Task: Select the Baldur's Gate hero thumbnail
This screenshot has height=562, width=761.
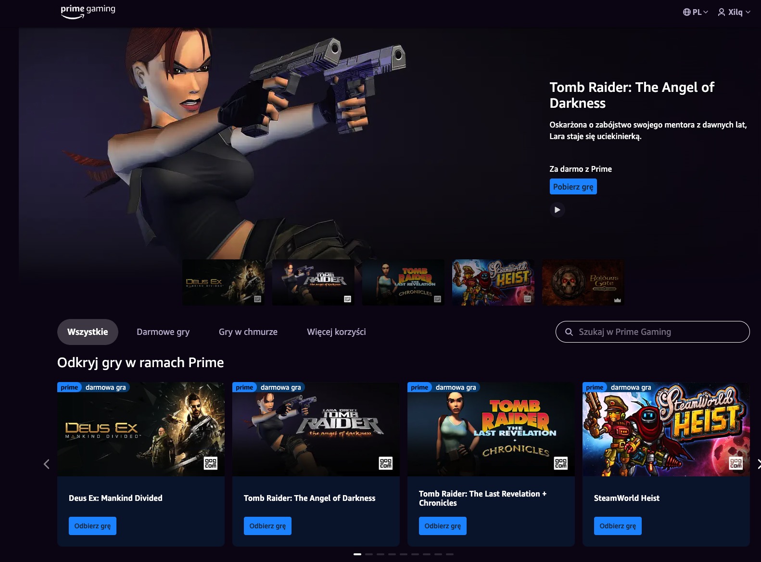Action: 583,282
